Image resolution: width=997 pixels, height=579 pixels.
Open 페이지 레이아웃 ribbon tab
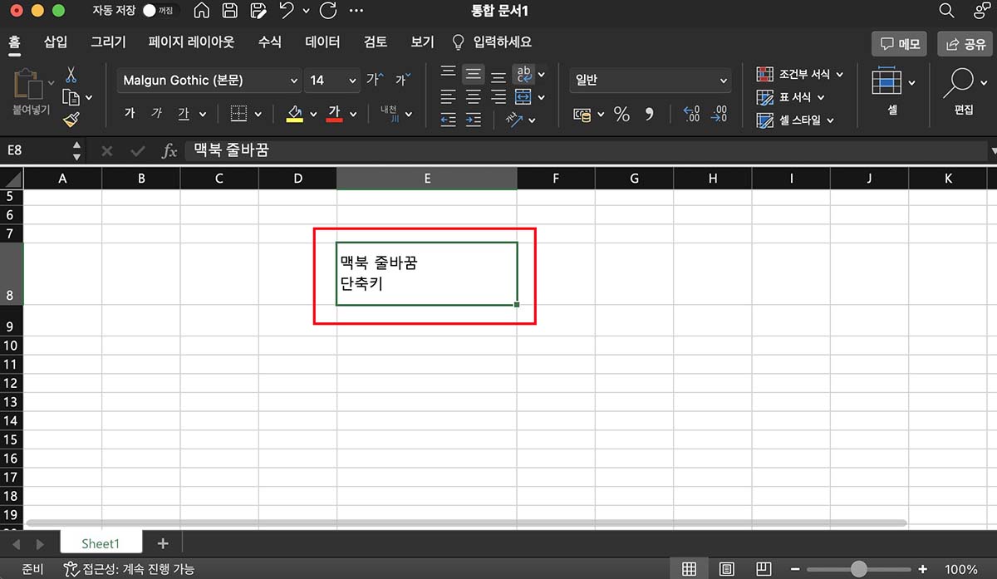191,42
